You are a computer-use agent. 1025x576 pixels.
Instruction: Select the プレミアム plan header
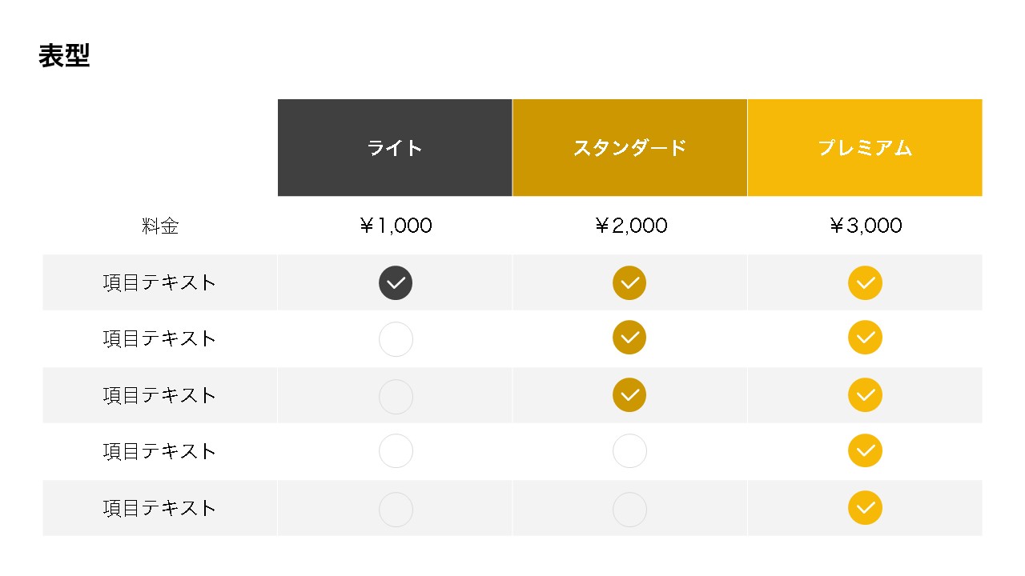tap(865, 148)
